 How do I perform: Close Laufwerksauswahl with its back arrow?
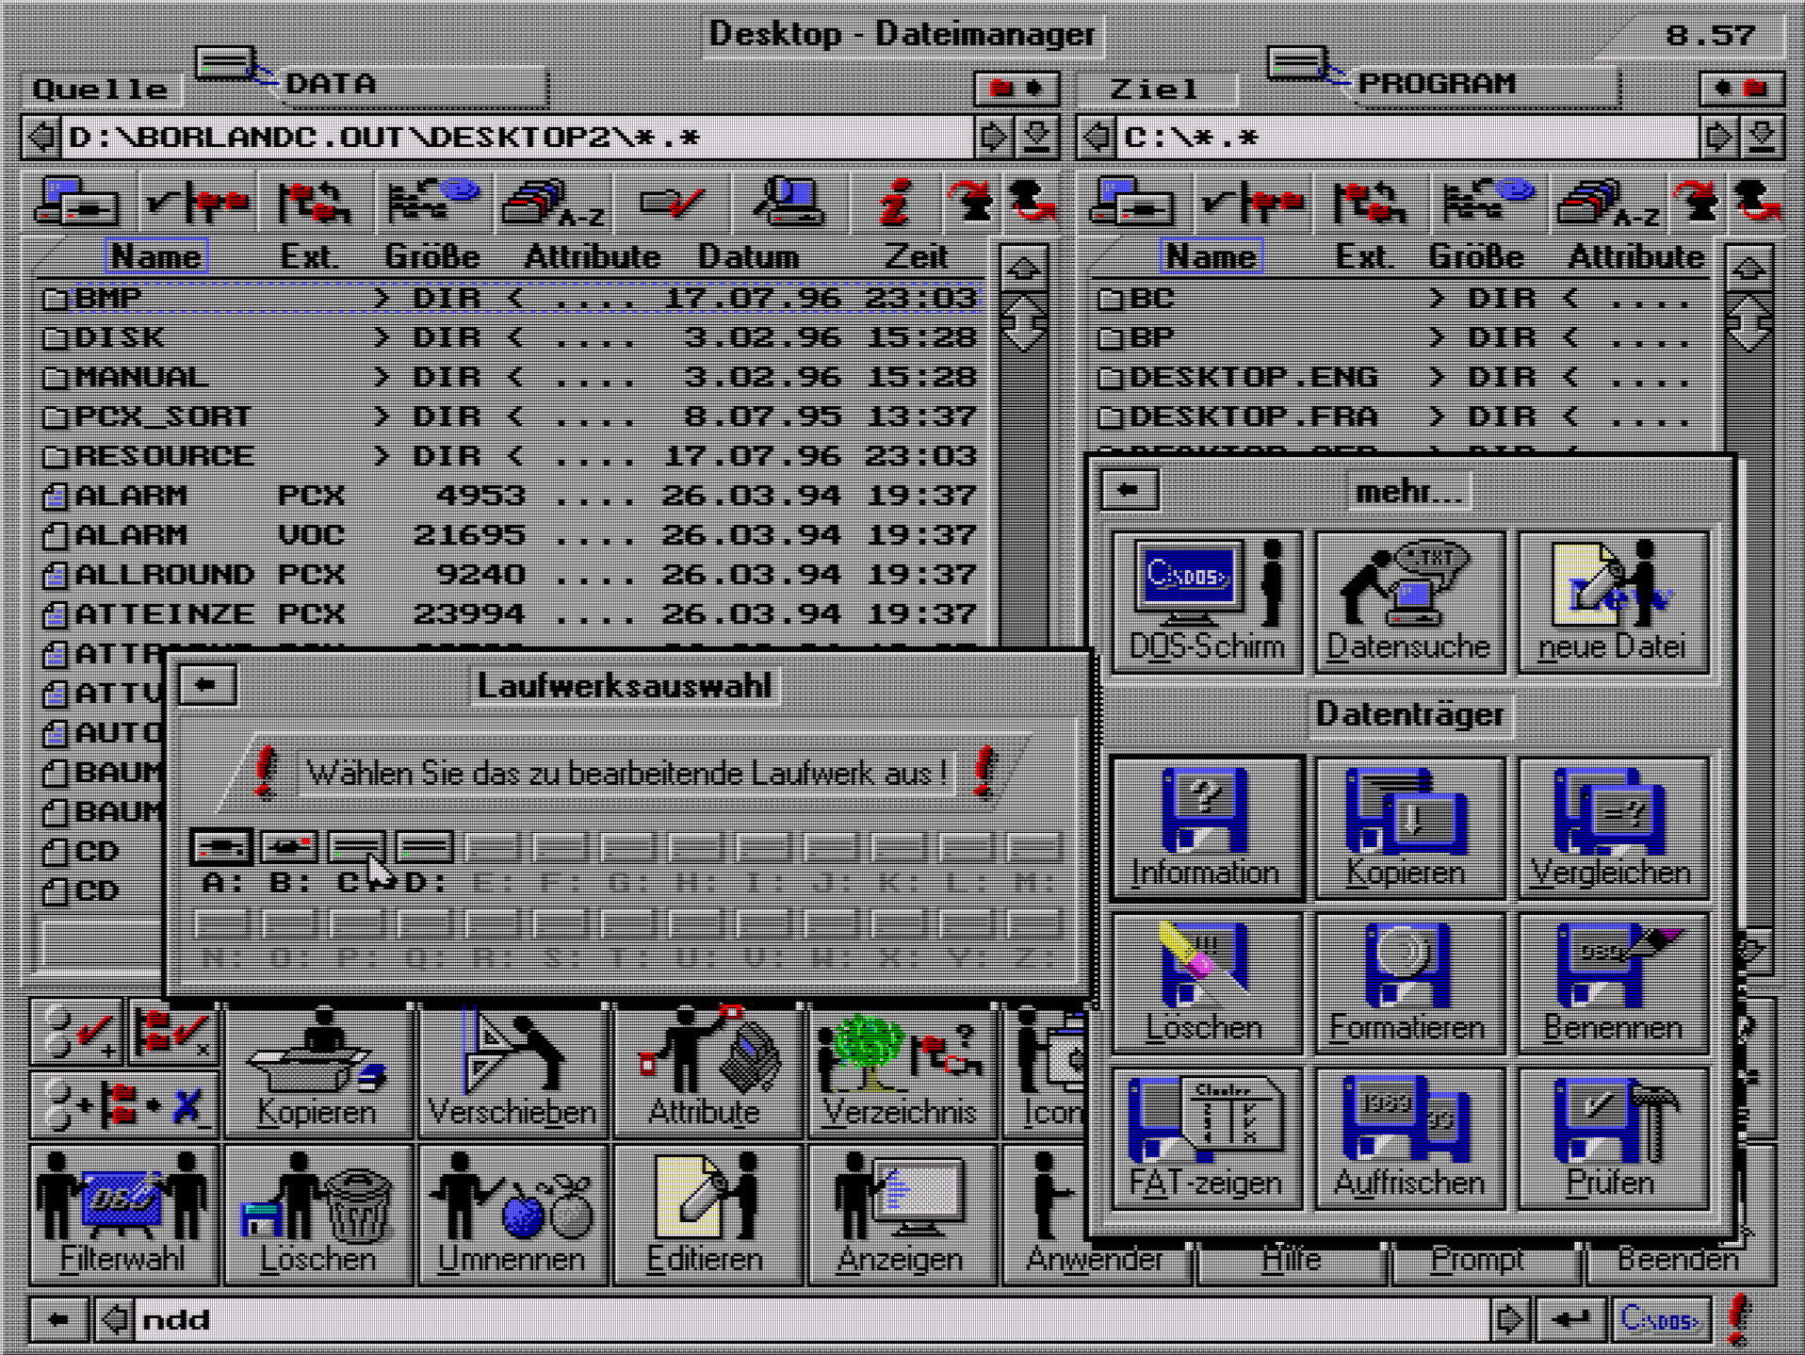[x=207, y=685]
